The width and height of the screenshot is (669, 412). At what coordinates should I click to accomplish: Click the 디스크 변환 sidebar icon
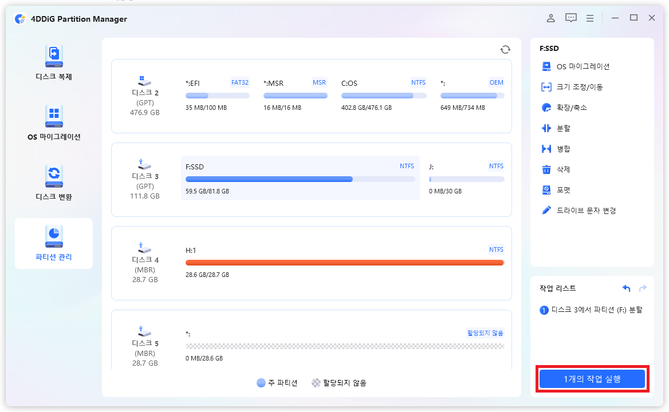coord(53,183)
